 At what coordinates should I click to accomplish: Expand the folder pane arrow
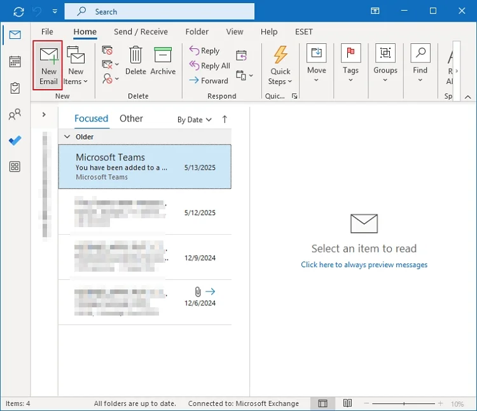coord(44,115)
